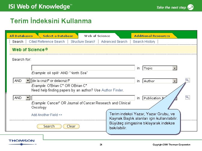Click the Take the next step arrow icon

190,7
